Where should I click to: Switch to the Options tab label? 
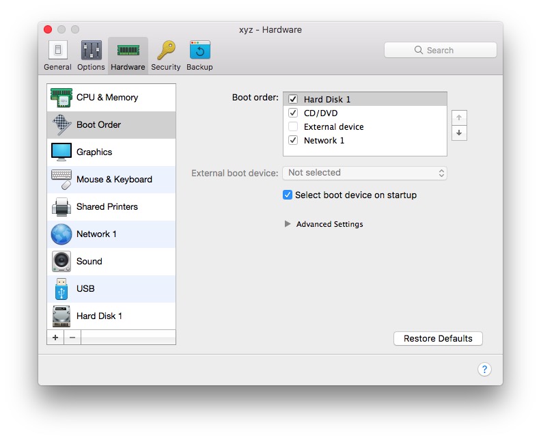click(91, 67)
